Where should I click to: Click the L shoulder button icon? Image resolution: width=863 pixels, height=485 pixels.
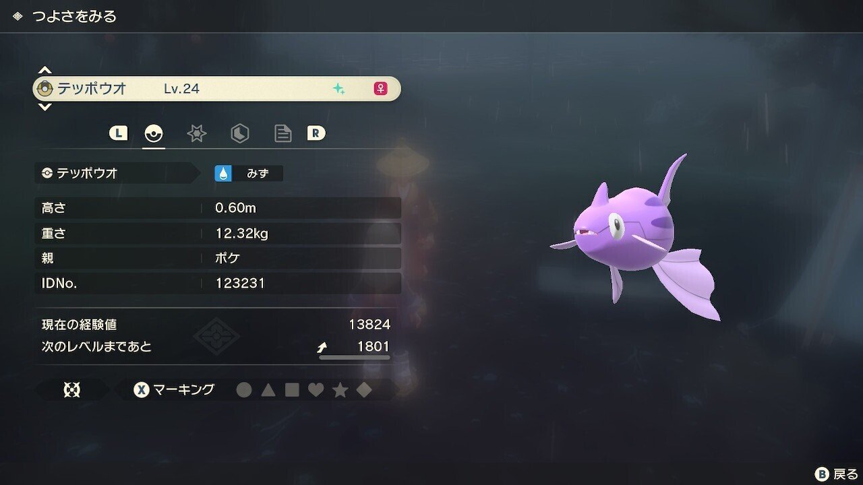pyautogui.click(x=118, y=133)
